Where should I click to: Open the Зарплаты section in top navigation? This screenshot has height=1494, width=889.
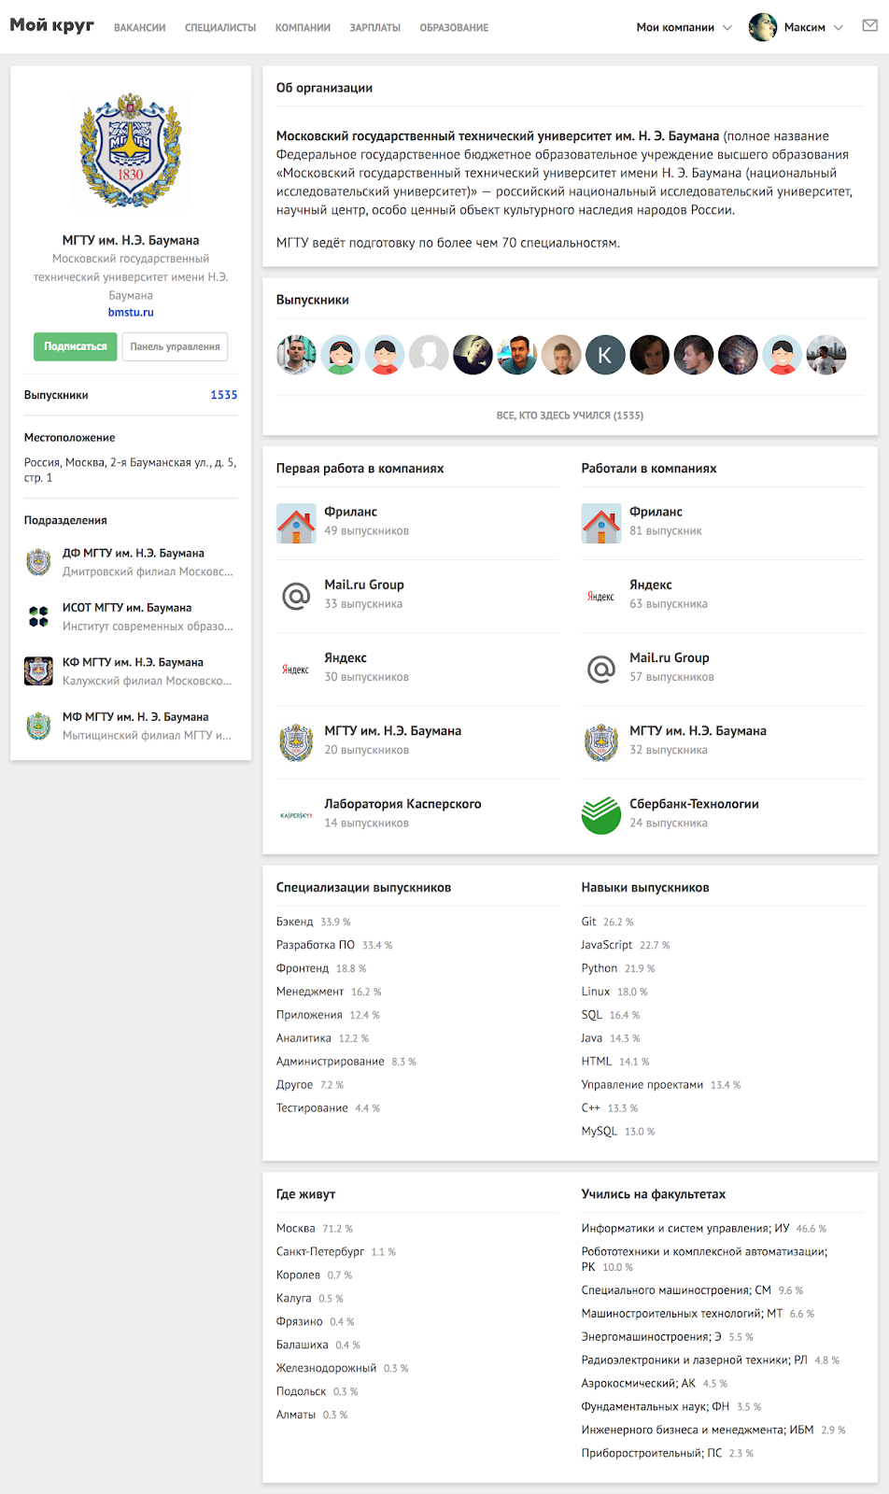pyautogui.click(x=374, y=28)
